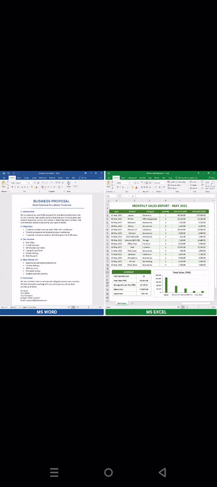Viewport: 217px width, 487px height.
Task: Click the Editing search icon in Word's ribbon
Action: click(x=75, y=182)
